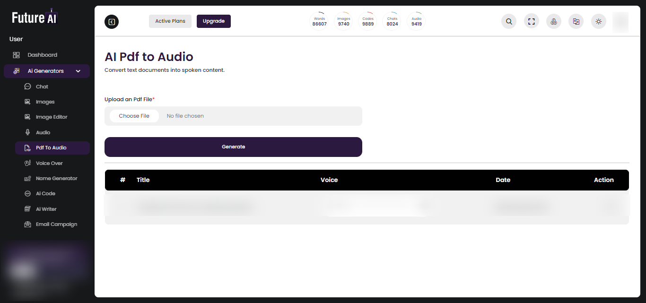Open the profile avatar dropdown
The width and height of the screenshot is (646, 303).
620,21
